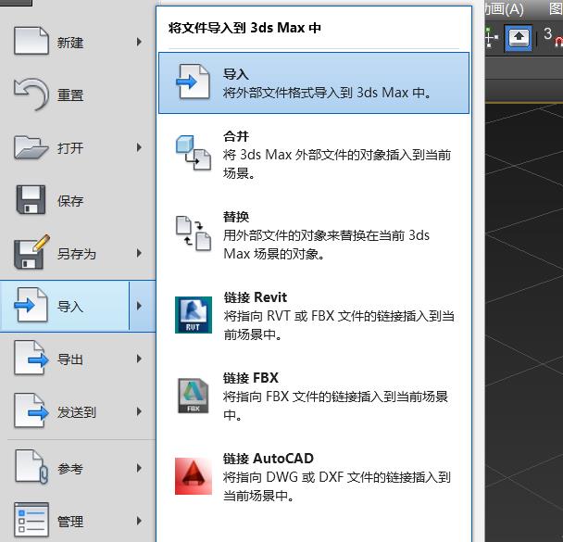Image resolution: width=563 pixels, height=542 pixels.
Task: Expand the 打开 submenu arrow
Action: [x=139, y=147]
